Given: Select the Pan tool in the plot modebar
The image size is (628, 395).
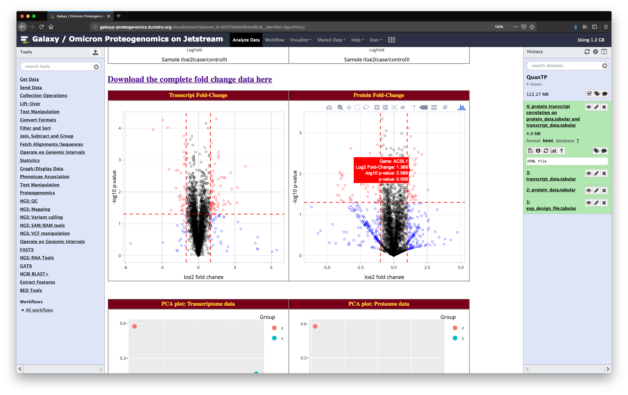Looking at the screenshot, I should pos(349,108).
